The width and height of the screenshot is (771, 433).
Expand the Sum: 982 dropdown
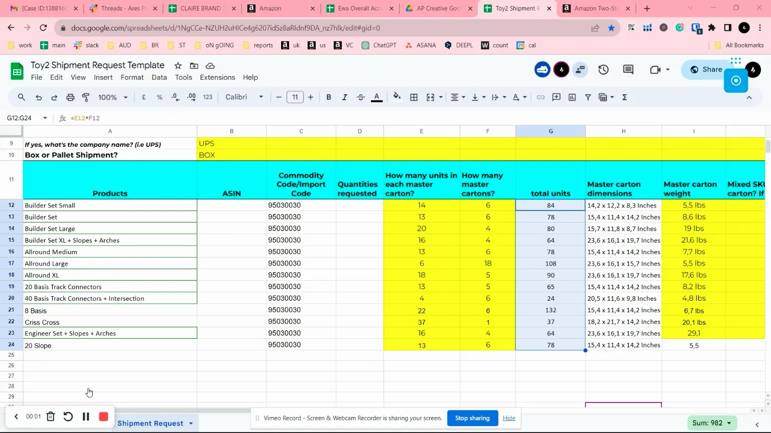click(x=711, y=423)
